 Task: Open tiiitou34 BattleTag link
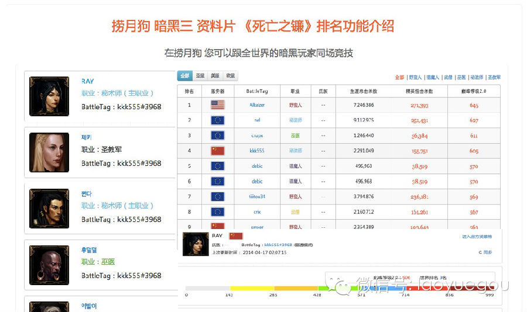coord(257,196)
